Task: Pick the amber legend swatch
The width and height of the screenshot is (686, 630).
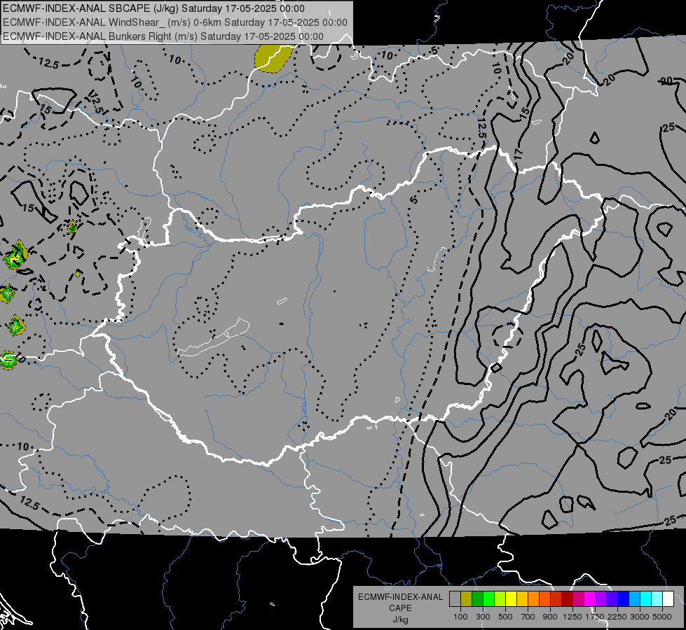Action: pyautogui.click(x=522, y=599)
